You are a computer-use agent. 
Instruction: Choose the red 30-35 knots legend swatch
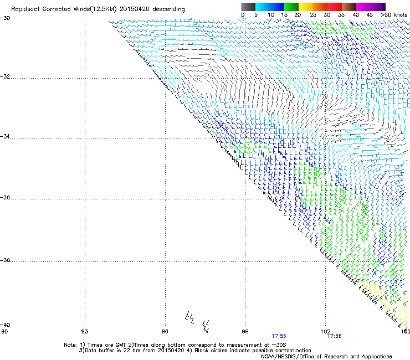335,7
